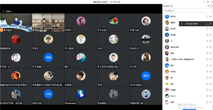Screen dimensions: 213x110
Task: Select the 外科学生第一党支部 participant tile
Action: click(16, 96)
